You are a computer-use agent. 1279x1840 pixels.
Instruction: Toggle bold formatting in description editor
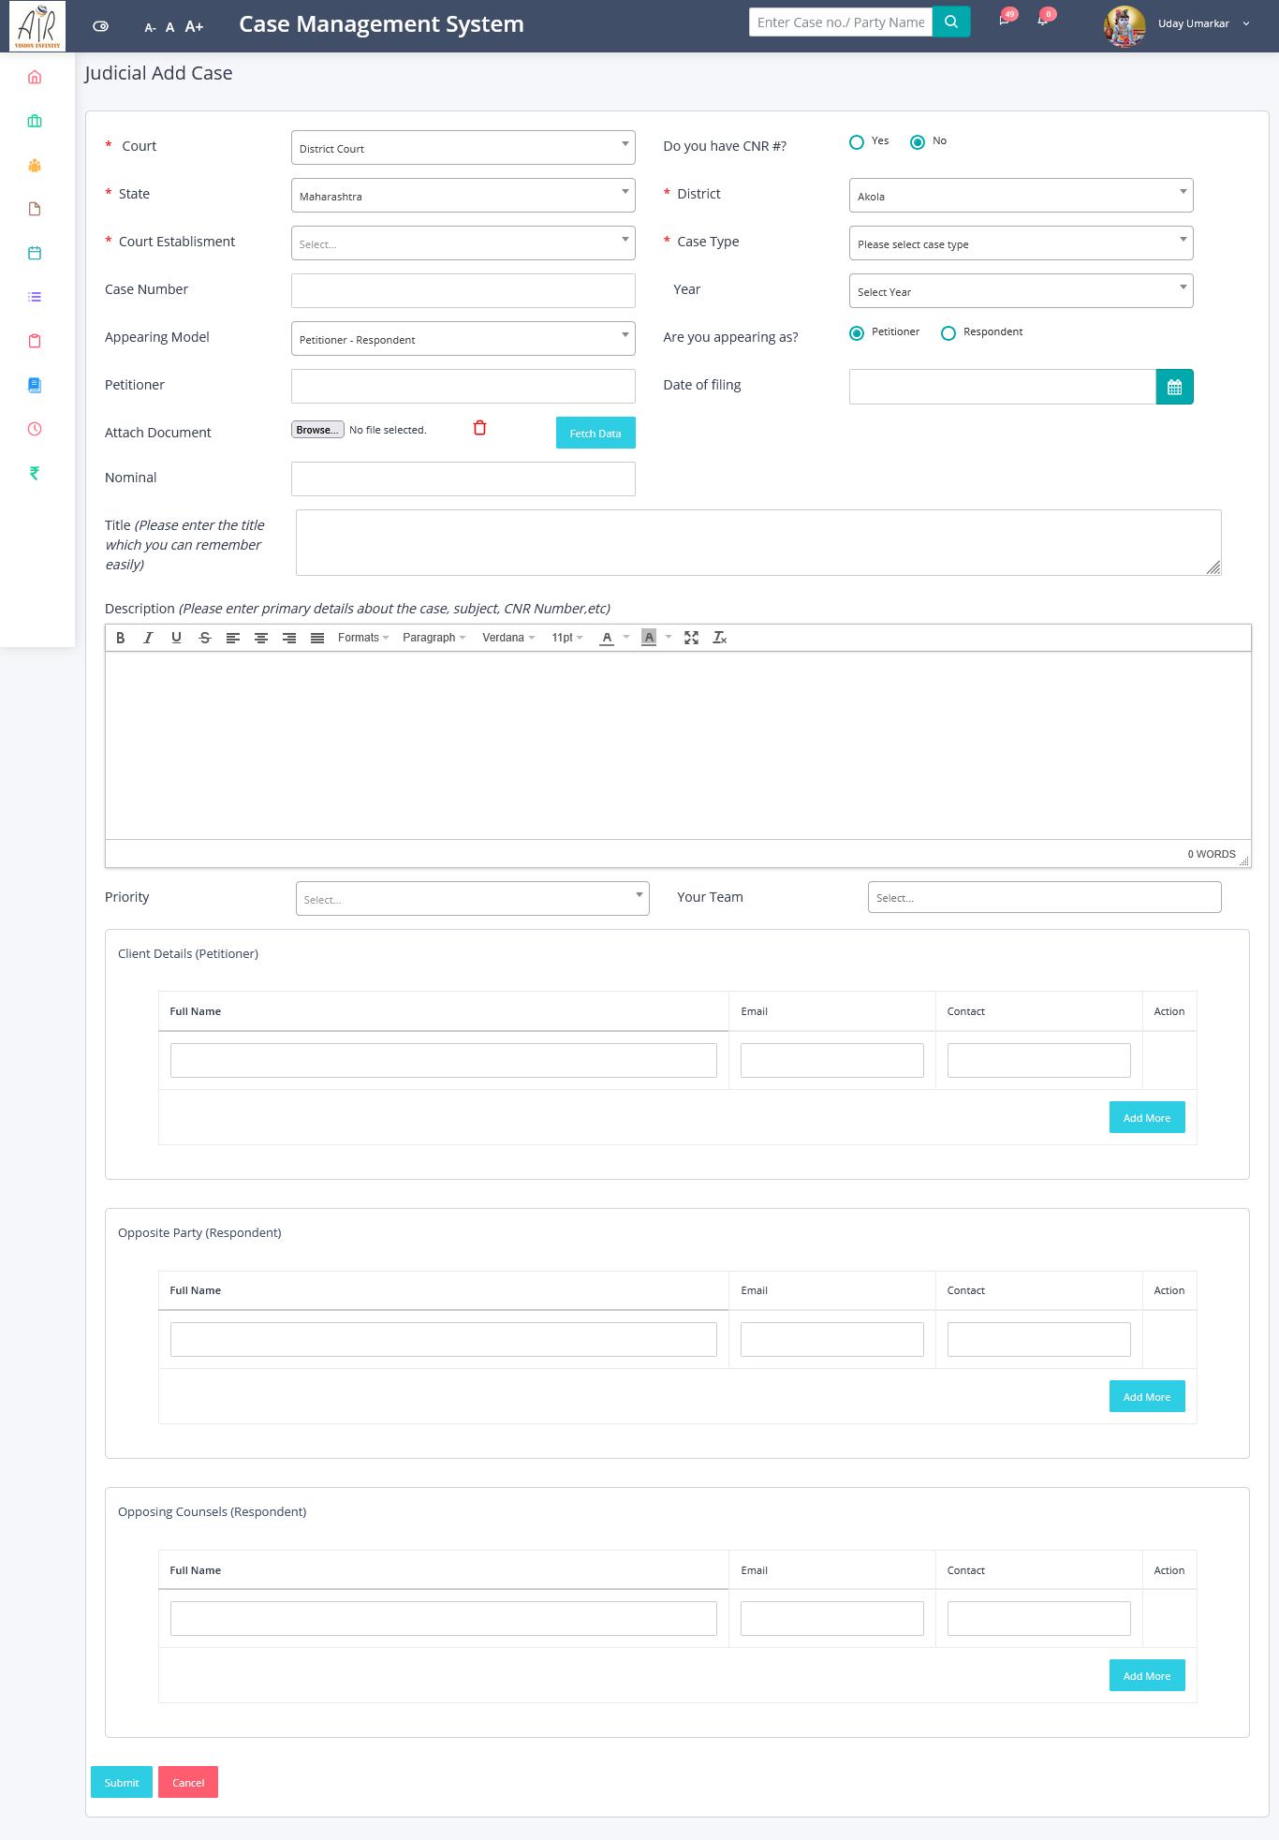[120, 638]
